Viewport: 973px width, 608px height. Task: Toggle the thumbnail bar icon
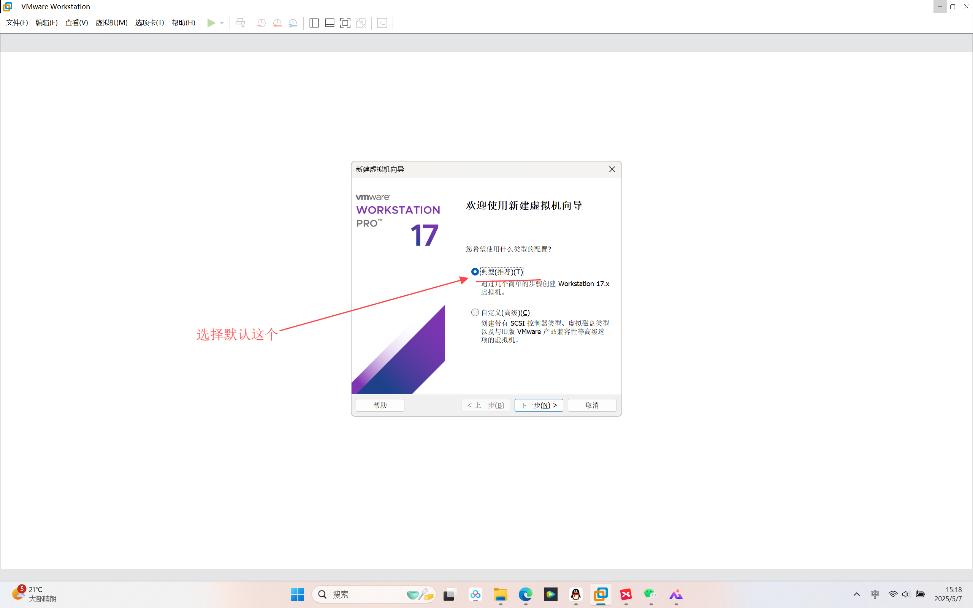(330, 23)
